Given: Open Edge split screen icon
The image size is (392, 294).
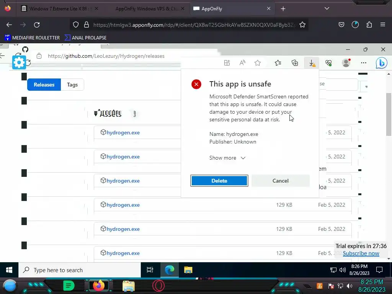Looking at the screenshot, I should click(227, 63).
